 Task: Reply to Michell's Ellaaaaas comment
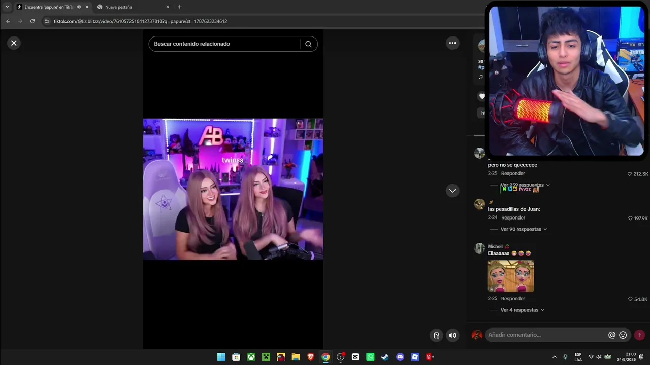pyautogui.click(x=513, y=298)
